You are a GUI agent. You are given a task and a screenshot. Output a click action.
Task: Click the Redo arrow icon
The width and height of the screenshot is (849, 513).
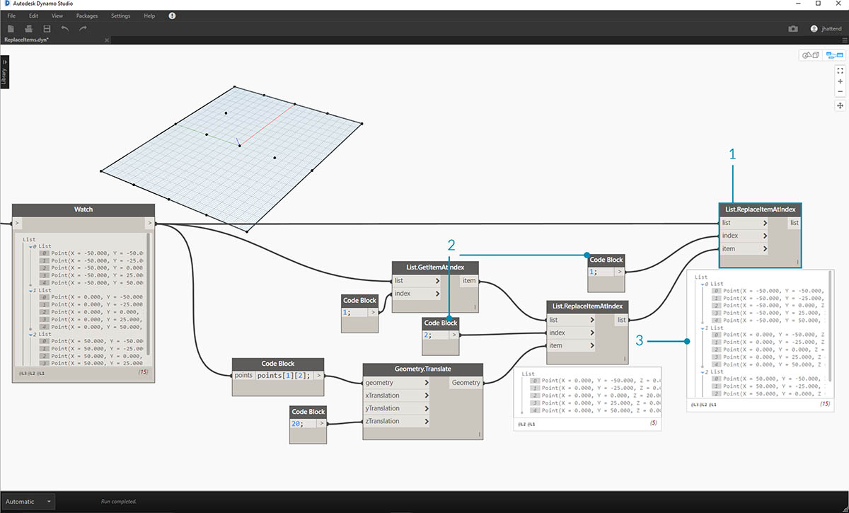click(x=83, y=28)
